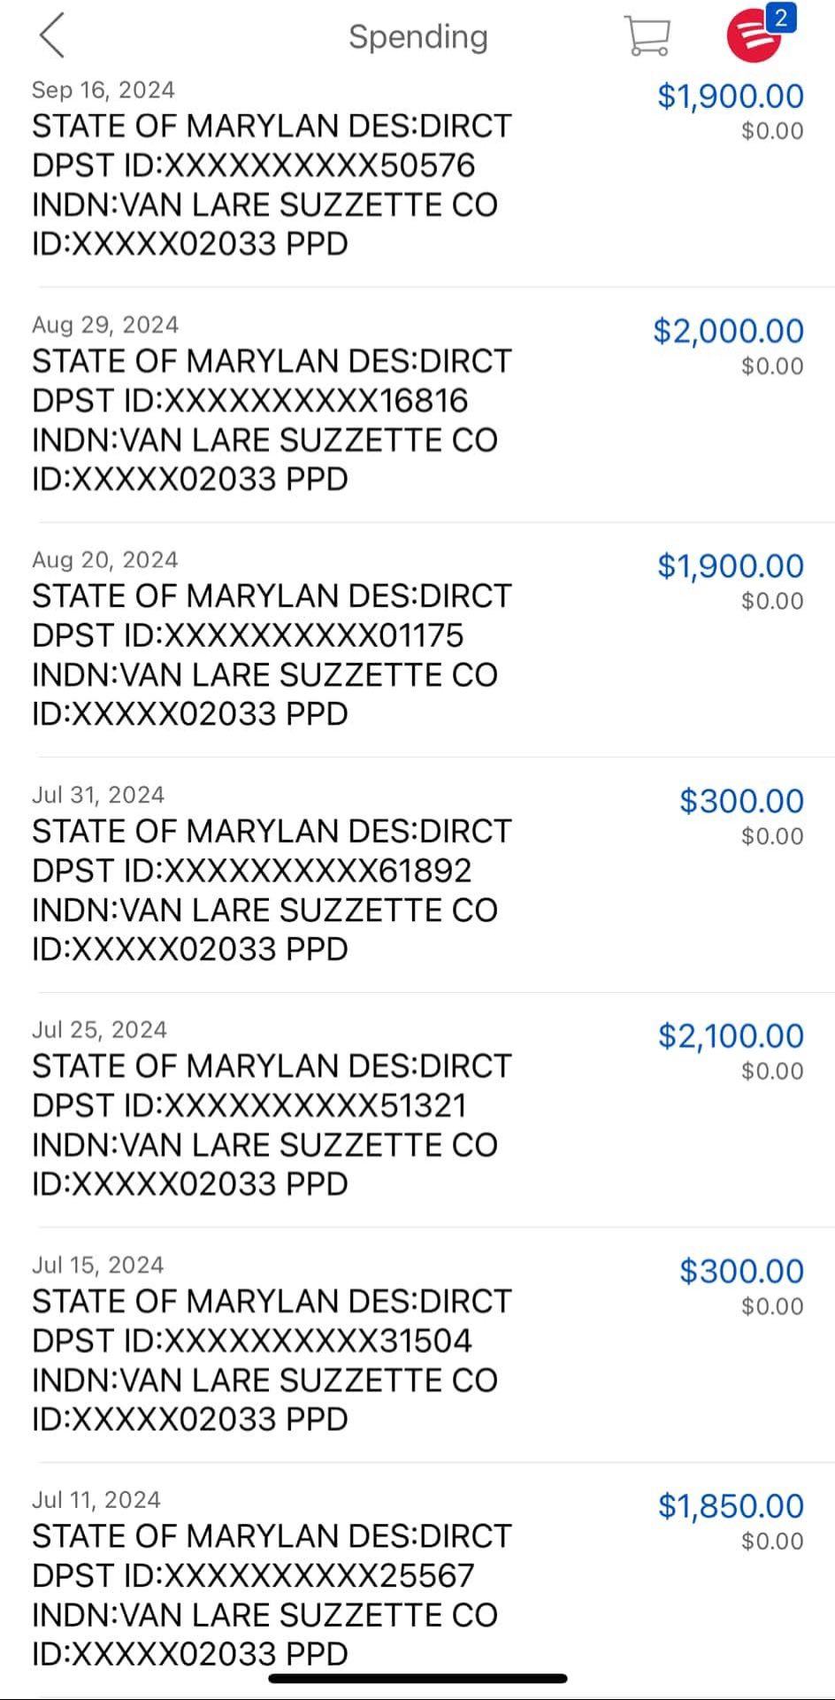Tap the $300.00 amount dated Jul 31
The image size is (835, 1700).
pos(740,801)
